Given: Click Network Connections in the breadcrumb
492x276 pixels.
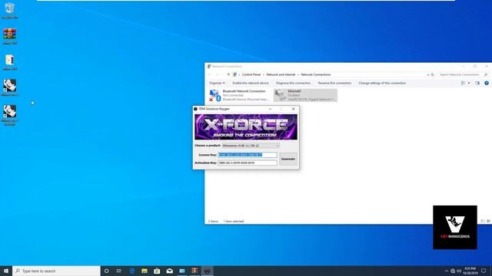Looking at the screenshot, I should (316, 75).
